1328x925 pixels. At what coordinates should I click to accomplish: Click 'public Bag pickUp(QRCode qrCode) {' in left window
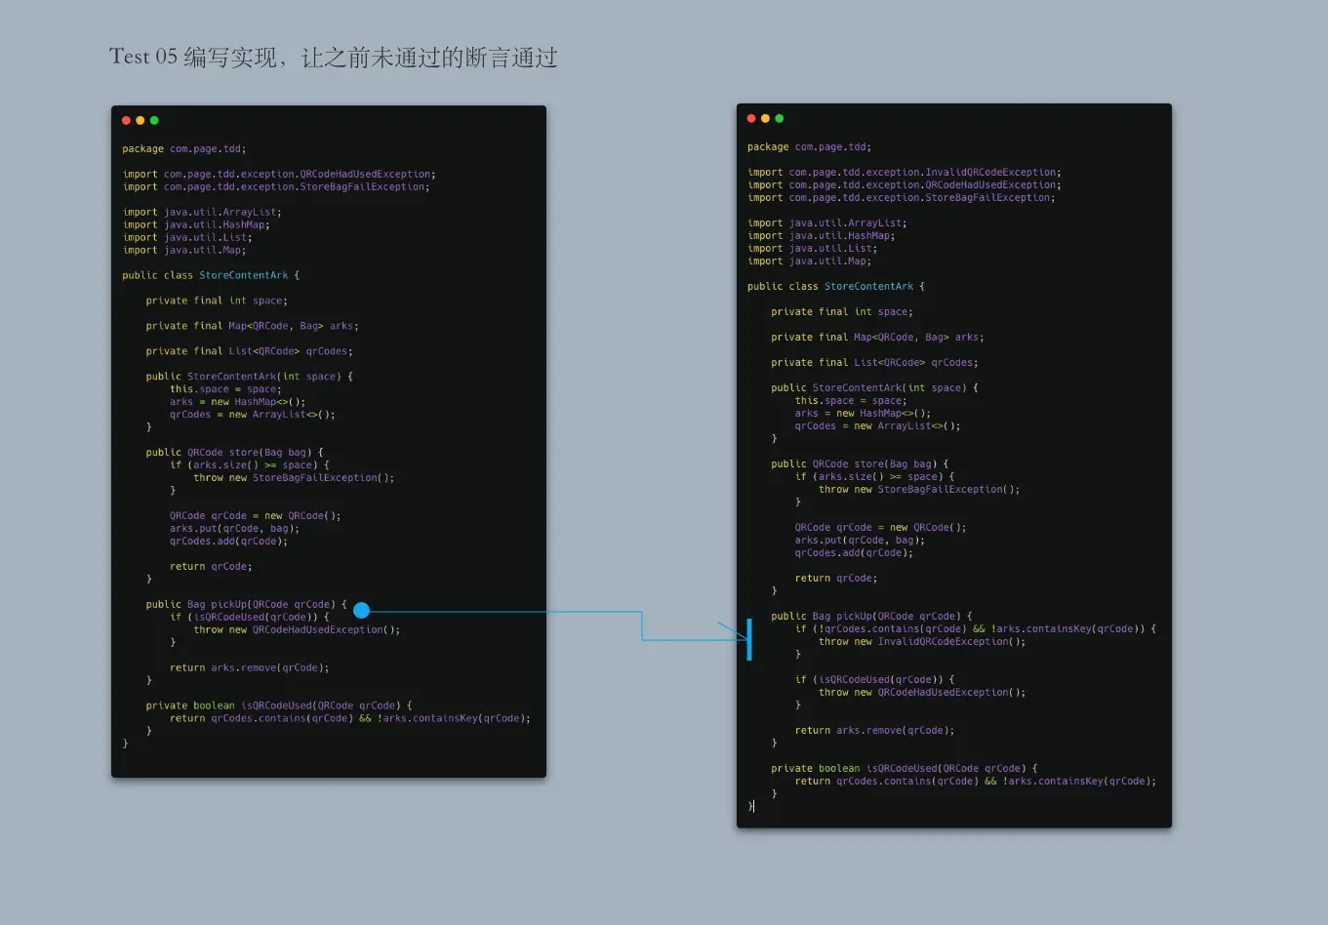246,605
